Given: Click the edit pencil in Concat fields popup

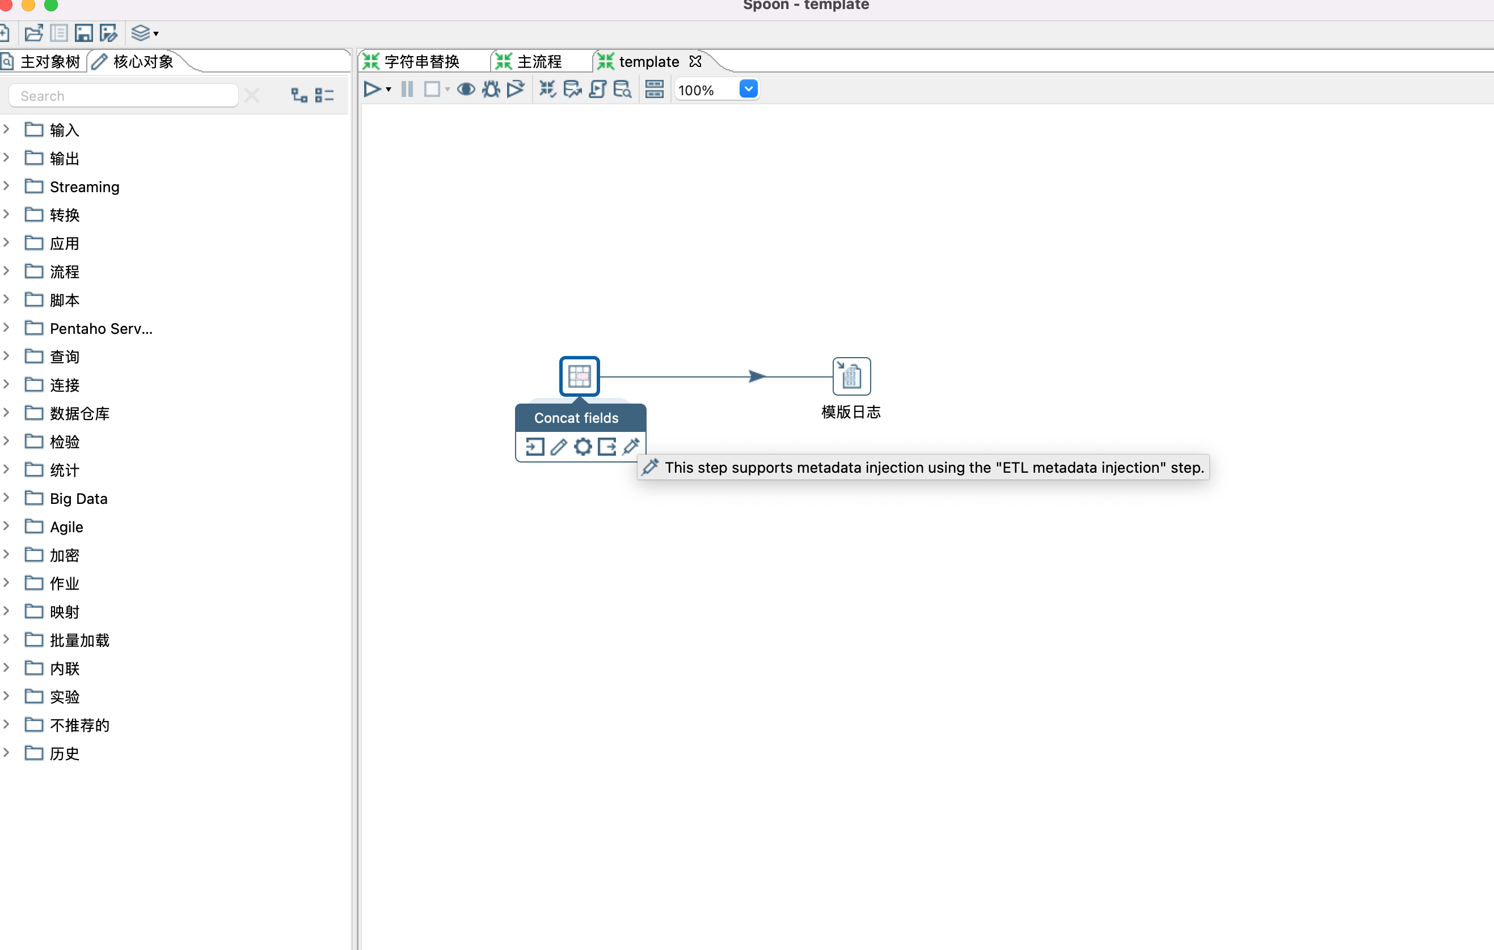Looking at the screenshot, I should point(558,447).
